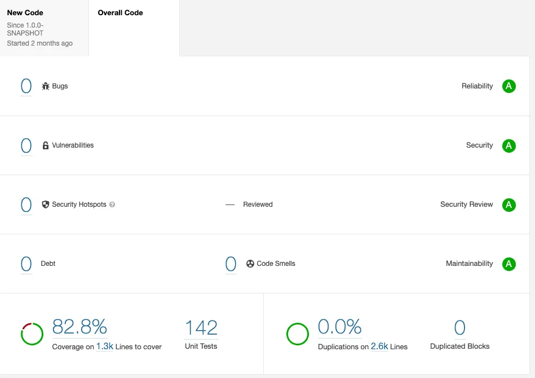Switch to the New Code tab
This screenshot has width=535, height=378.
(x=45, y=28)
